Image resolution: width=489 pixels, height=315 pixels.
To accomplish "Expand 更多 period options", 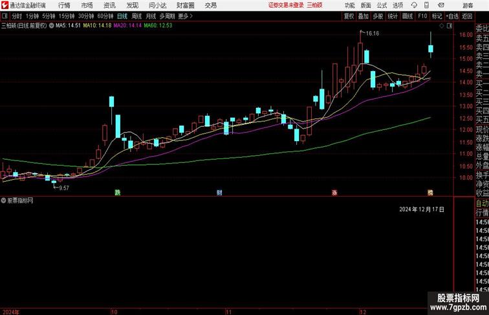I will tap(185, 16).
